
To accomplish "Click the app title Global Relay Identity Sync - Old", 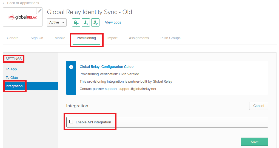I will pyautogui.click(x=90, y=12).
